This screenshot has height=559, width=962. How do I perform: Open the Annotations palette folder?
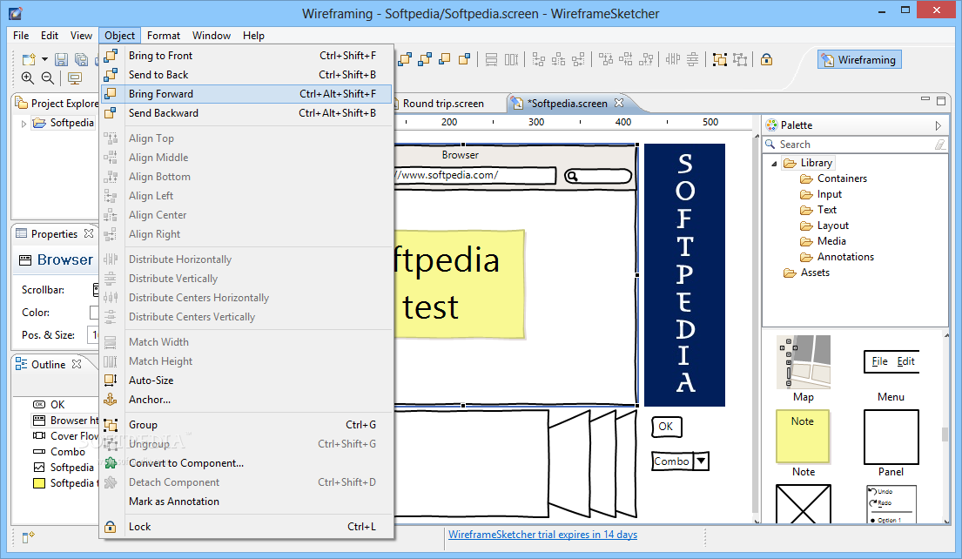point(838,257)
